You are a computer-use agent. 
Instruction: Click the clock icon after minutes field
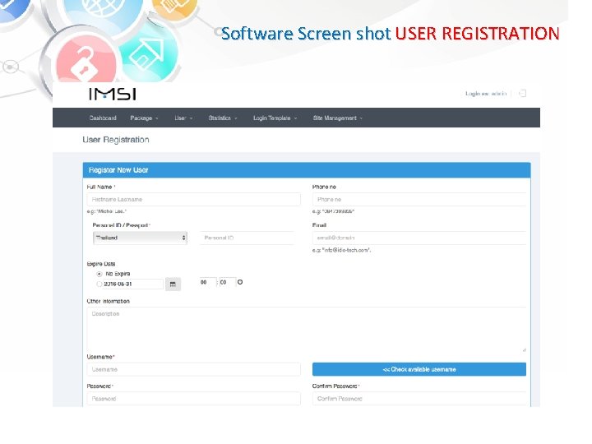(240, 282)
